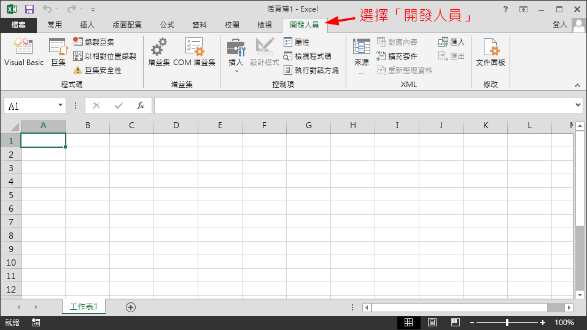The height and width of the screenshot is (330, 587).
Task: Undo the last action
Action: (47, 9)
